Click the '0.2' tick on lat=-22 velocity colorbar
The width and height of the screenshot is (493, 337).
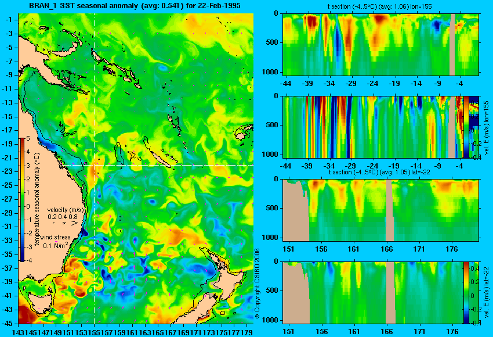(x=474, y=282)
